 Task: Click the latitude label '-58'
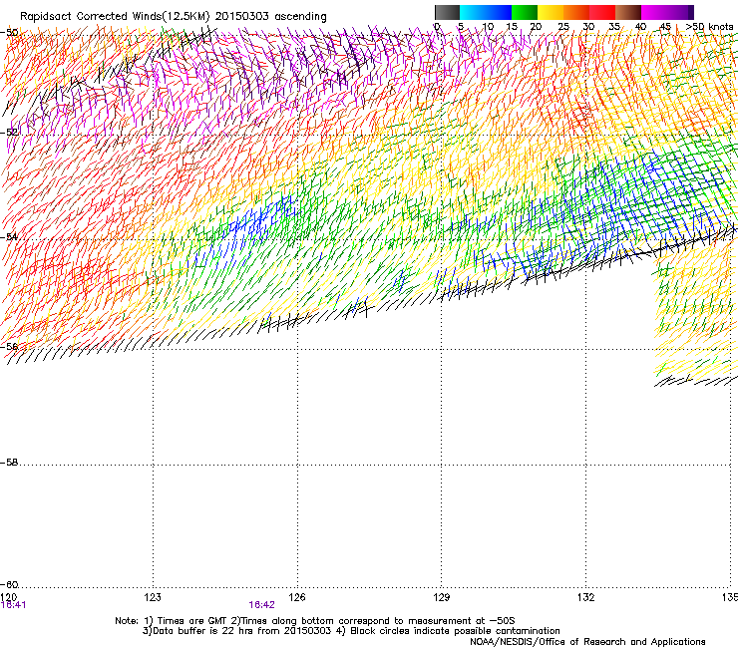coord(9,463)
